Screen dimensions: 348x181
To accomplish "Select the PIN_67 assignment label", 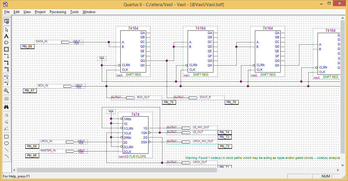I will [30, 91].
